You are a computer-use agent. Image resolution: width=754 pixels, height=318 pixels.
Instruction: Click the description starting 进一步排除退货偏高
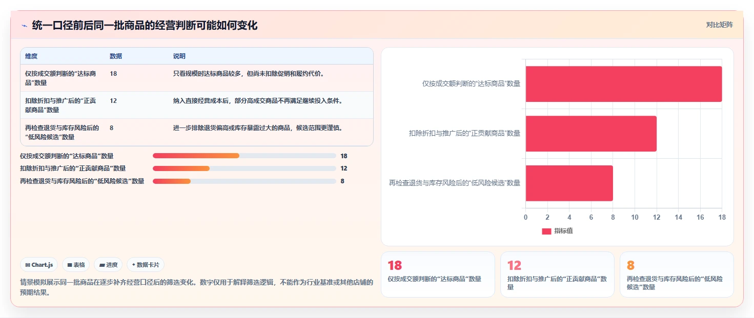pyautogui.click(x=258, y=128)
